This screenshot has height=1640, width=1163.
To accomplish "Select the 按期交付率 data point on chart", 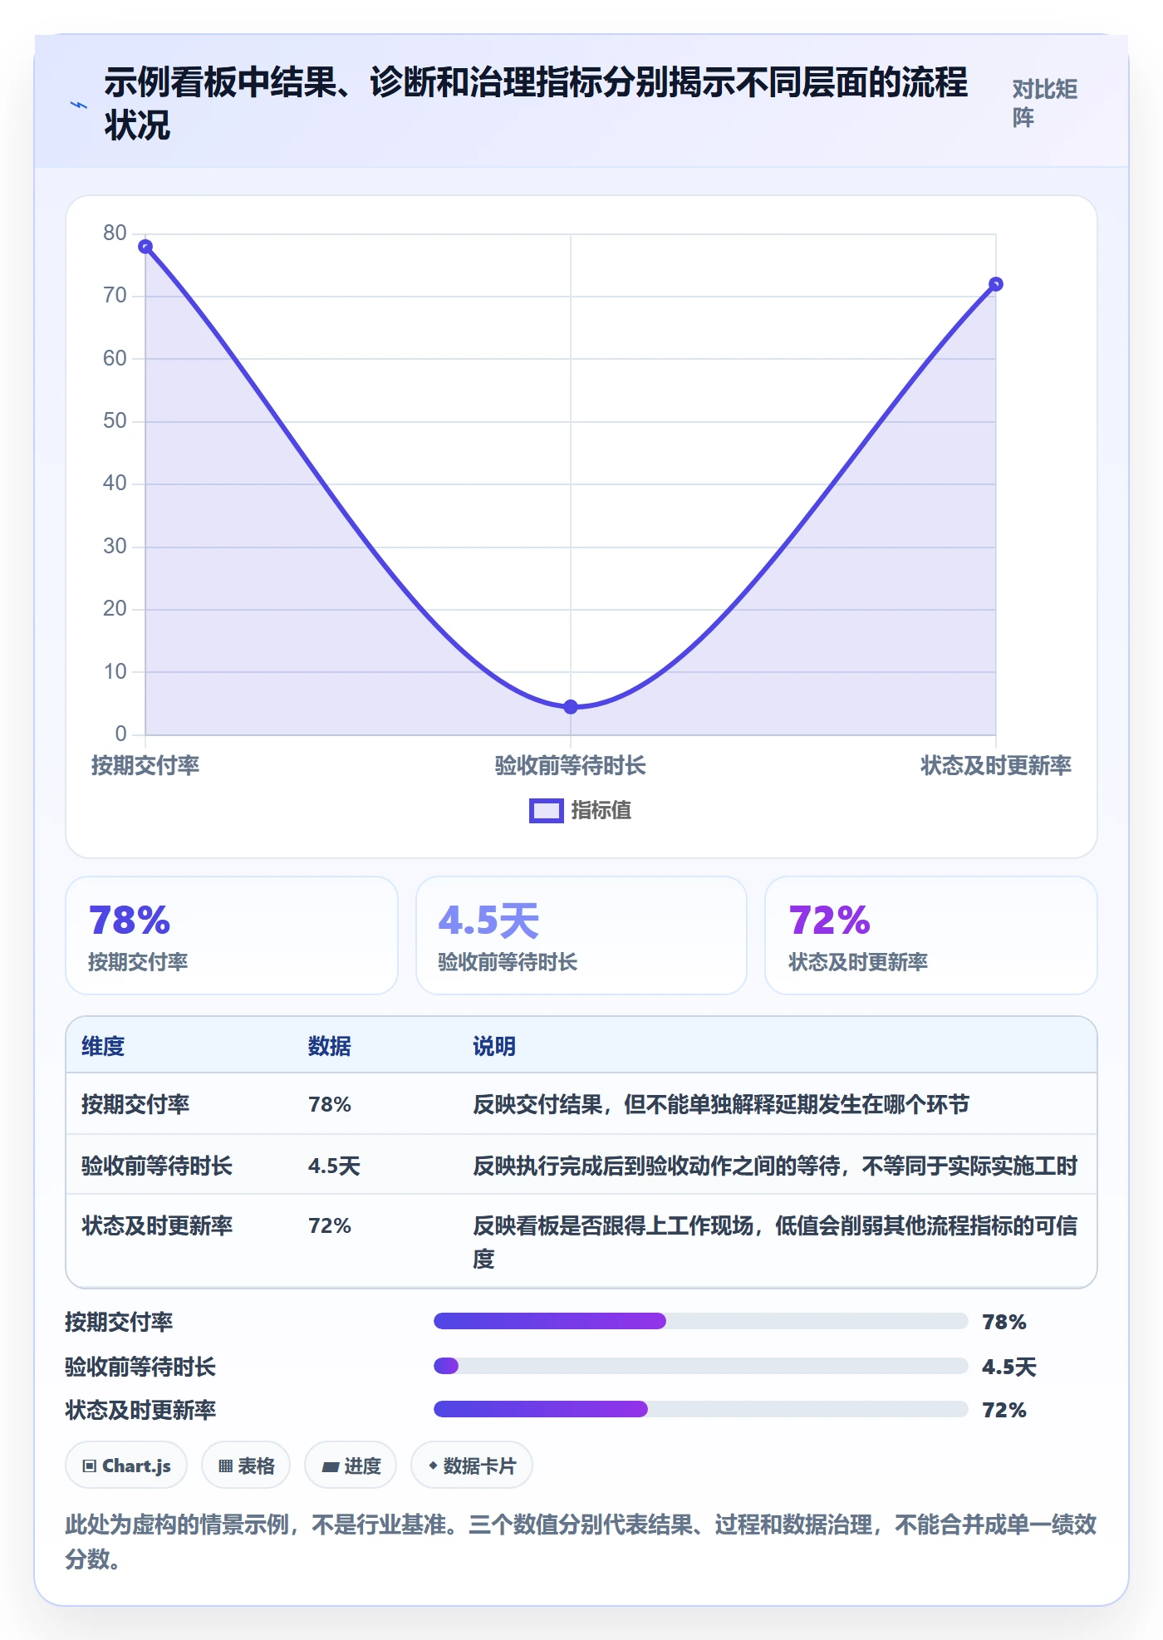I will click(145, 247).
